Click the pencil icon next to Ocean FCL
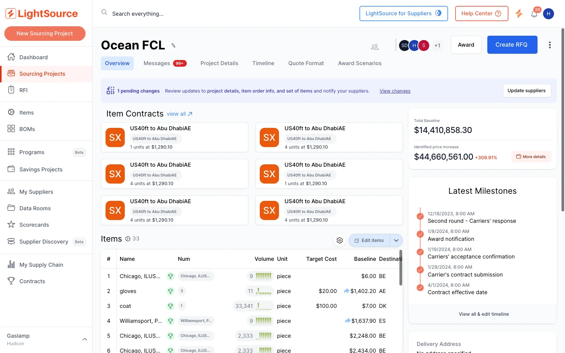Image resolution: width=565 pixels, height=353 pixels. pyautogui.click(x=173, y=45)
